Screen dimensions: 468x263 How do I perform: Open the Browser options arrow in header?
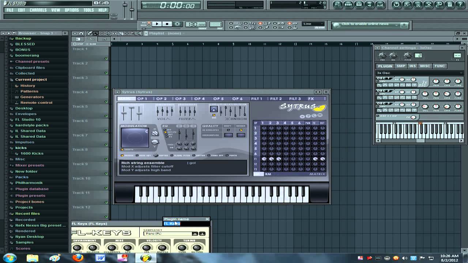tap(3, 33)
